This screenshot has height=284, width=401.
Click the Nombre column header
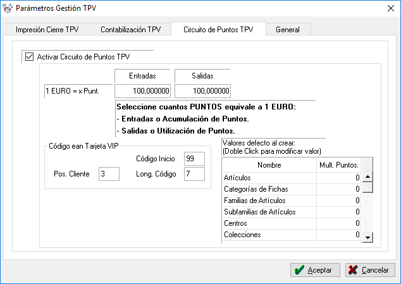[269, 165]
